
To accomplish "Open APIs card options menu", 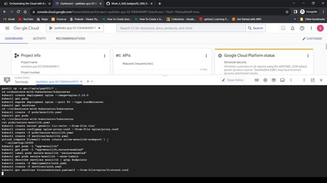I will (206, 56).
